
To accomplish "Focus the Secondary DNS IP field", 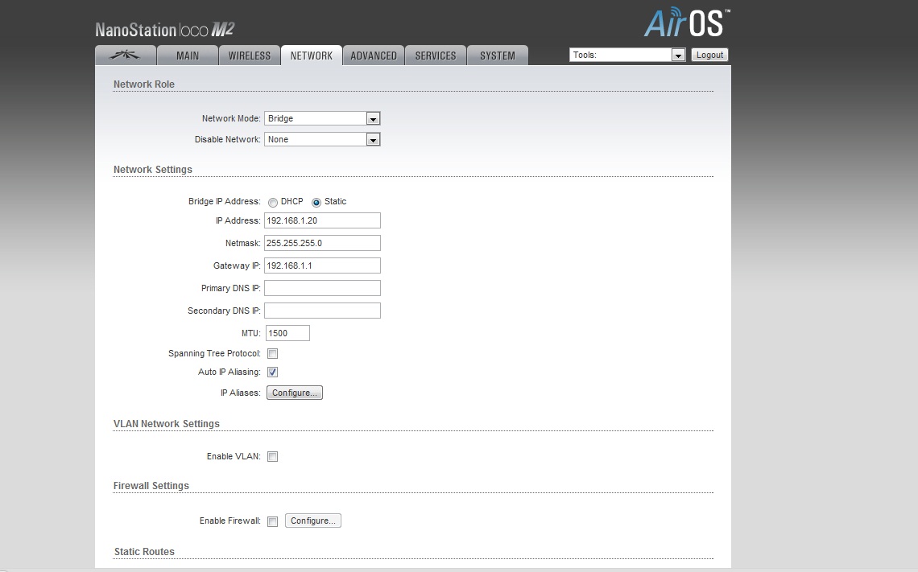I will [x=323, y=311].
